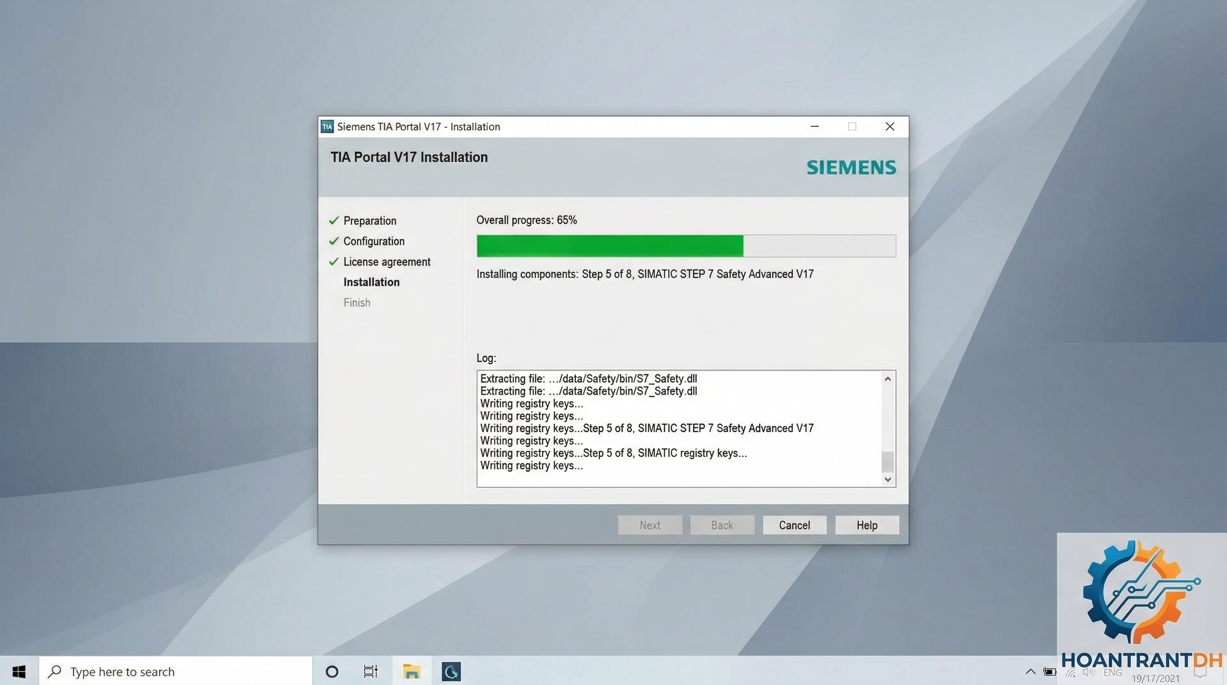Open File Explorer from the taskbar

(411, 672)
